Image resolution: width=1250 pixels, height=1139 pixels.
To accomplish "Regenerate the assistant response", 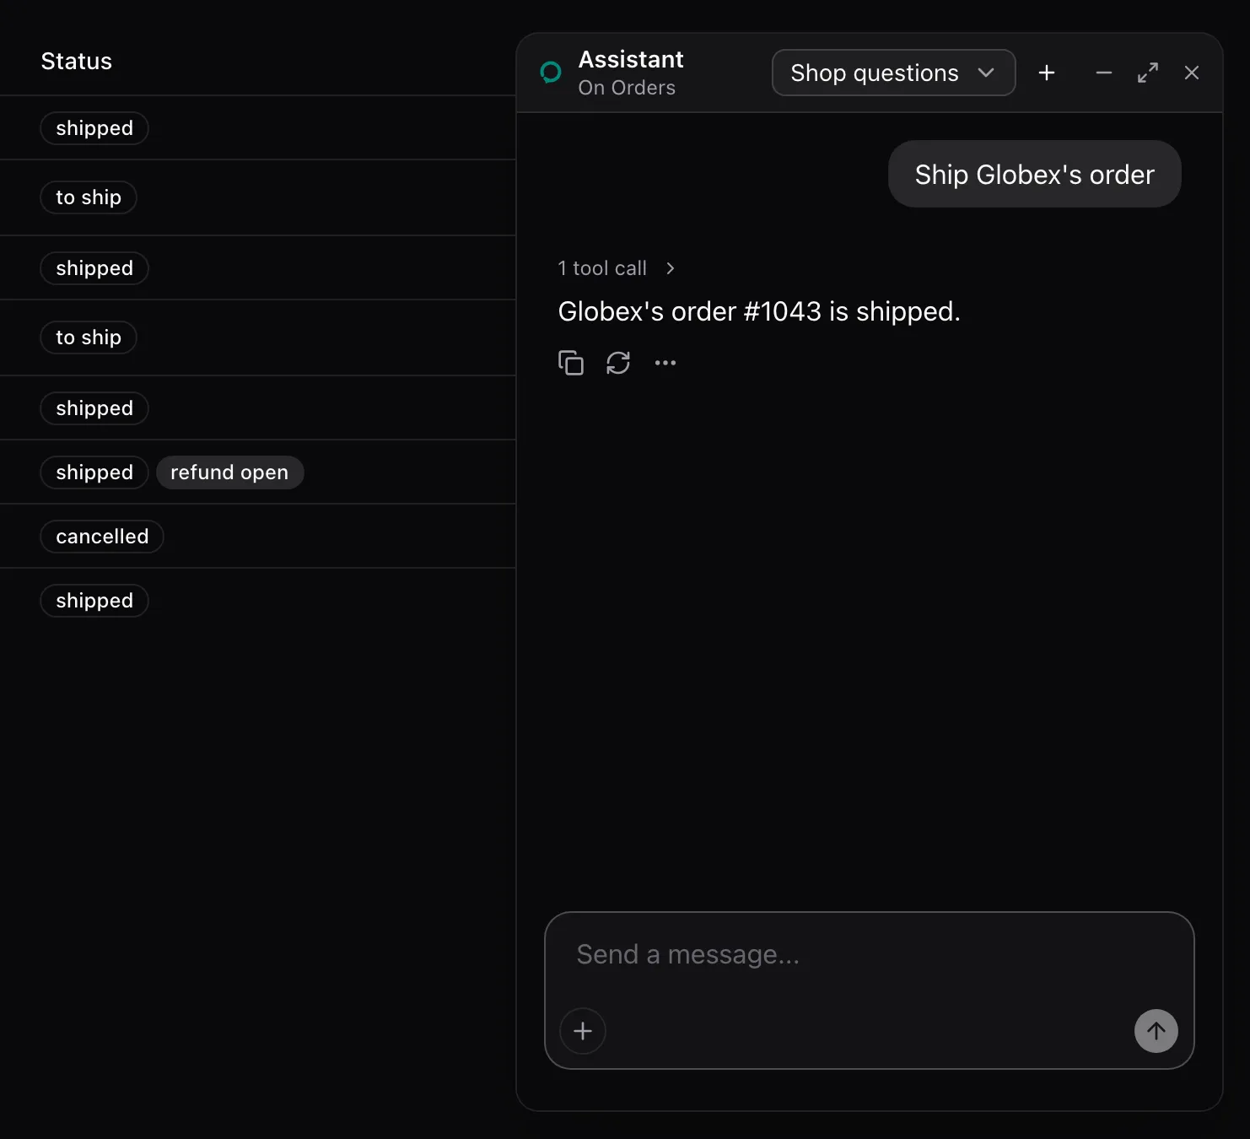I will point(618,363).
